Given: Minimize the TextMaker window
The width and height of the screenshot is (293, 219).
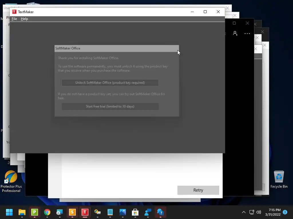Looking at the screenshot, I should (192, 12).
